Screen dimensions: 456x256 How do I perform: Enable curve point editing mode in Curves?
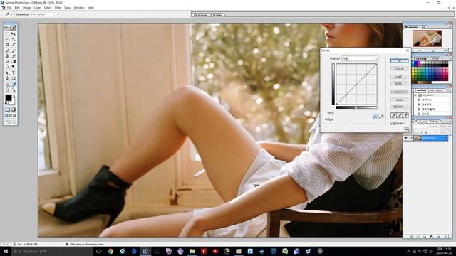(375, 117)
